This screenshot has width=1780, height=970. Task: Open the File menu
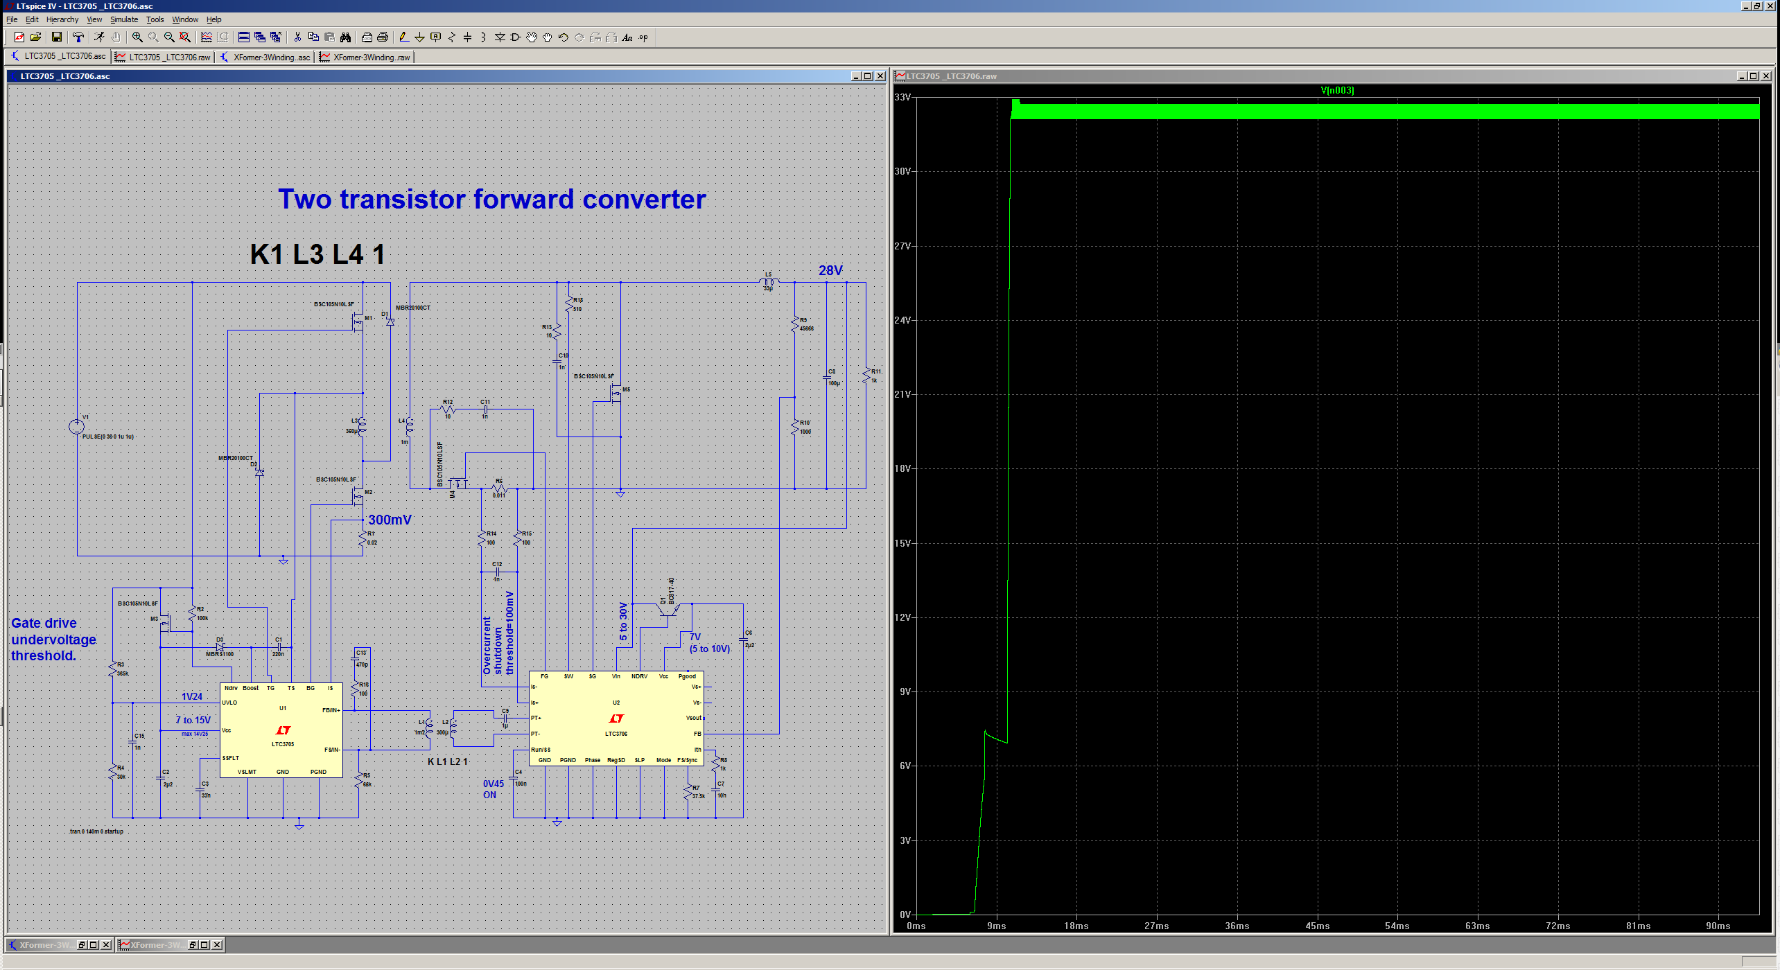[x=12, y=19]
